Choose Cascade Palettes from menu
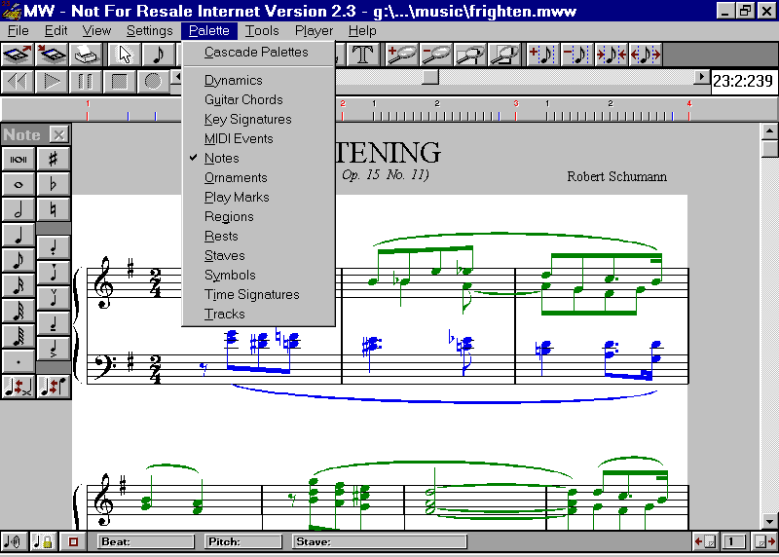Image resolution: width=779 pixels, height=557 pixels. [x=256, y=52]
